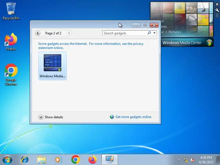The height and width of the screenshot is (165, 220).
Task: Open Firefox from the taskbar
Action: (x=93, y=160)
